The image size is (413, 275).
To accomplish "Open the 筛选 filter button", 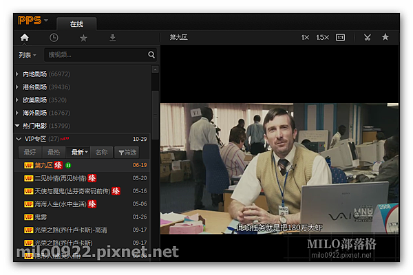I will pos(127,152).
